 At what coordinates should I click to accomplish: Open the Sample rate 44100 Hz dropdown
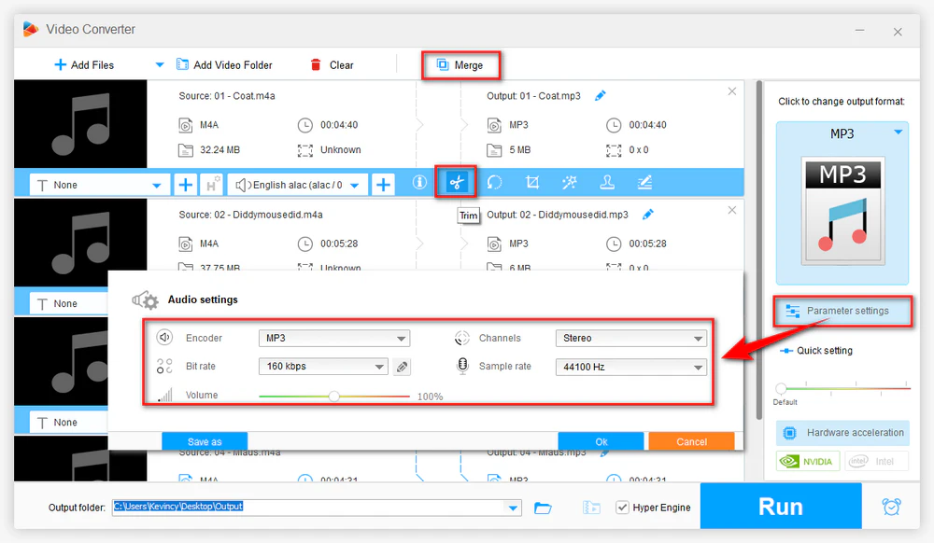[x=630, y=367]
